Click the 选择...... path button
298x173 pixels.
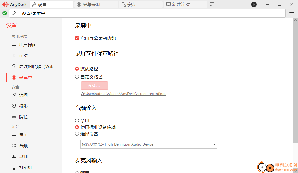click(x=94, y=85)
